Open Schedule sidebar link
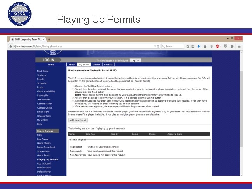The image size is (252, 189). [x=42, y=83]
